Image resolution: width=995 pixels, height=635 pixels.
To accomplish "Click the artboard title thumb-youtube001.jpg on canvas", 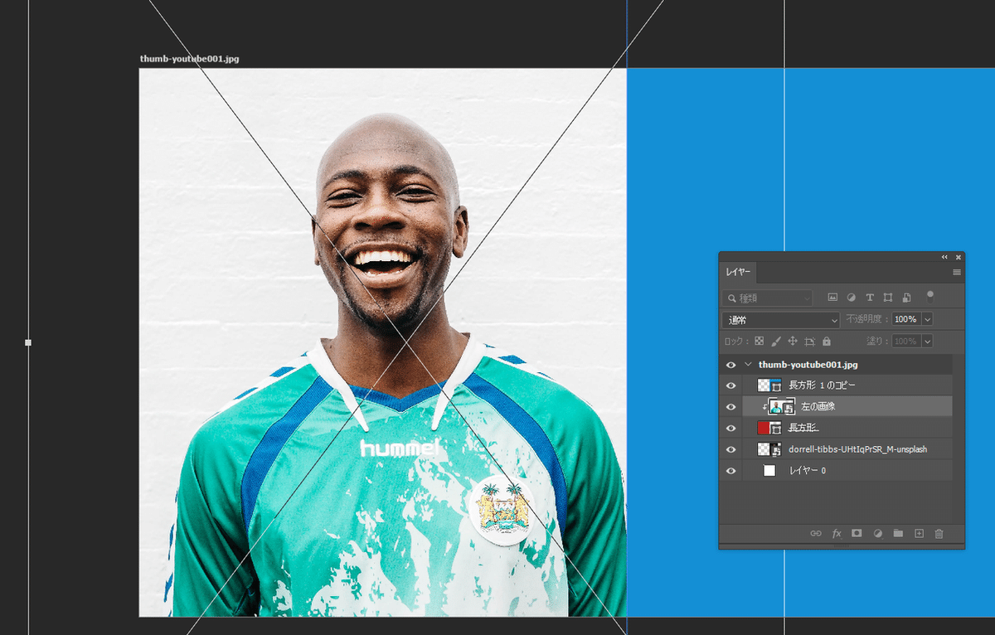I will tap(190, 59).
